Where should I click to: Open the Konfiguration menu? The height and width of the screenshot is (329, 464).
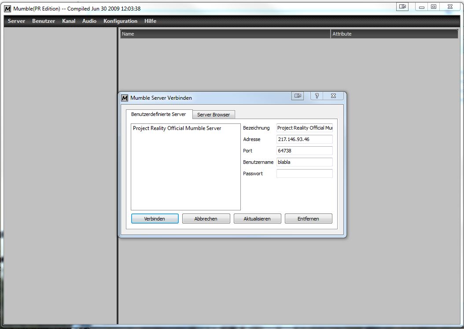point(121,21)
